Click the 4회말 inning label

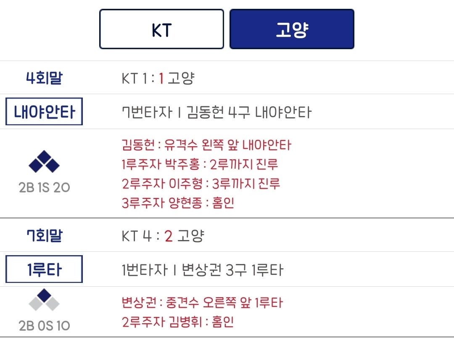44,79
